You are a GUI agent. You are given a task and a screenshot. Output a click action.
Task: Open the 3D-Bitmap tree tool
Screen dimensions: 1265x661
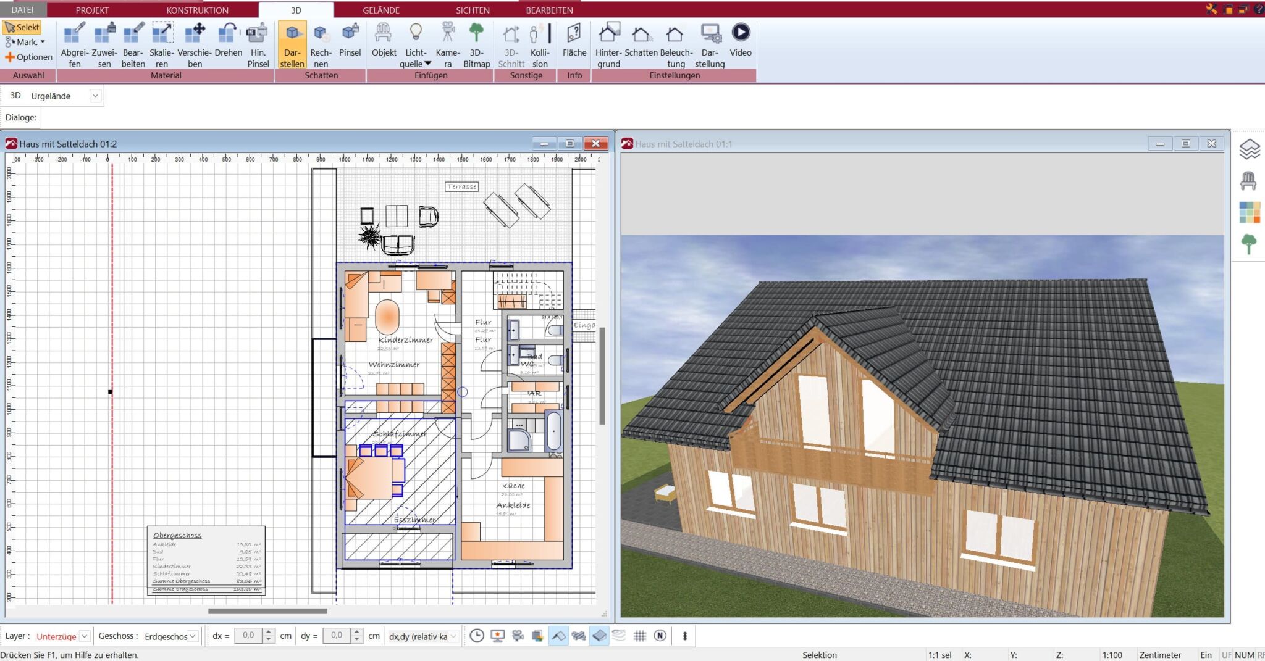tap(476, 44)
